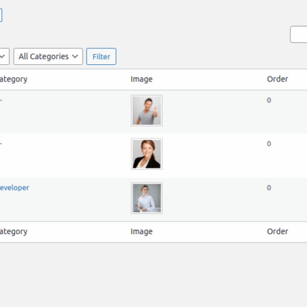Click the Category column header at top
Viewport: 307px width, 307px height.
click(x=14, y=79)
